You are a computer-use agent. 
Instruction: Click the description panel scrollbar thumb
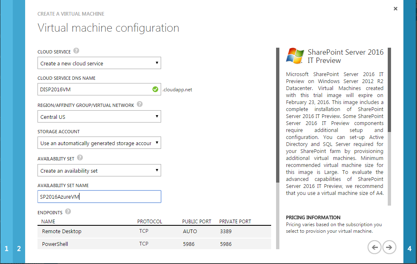point(389,90)
